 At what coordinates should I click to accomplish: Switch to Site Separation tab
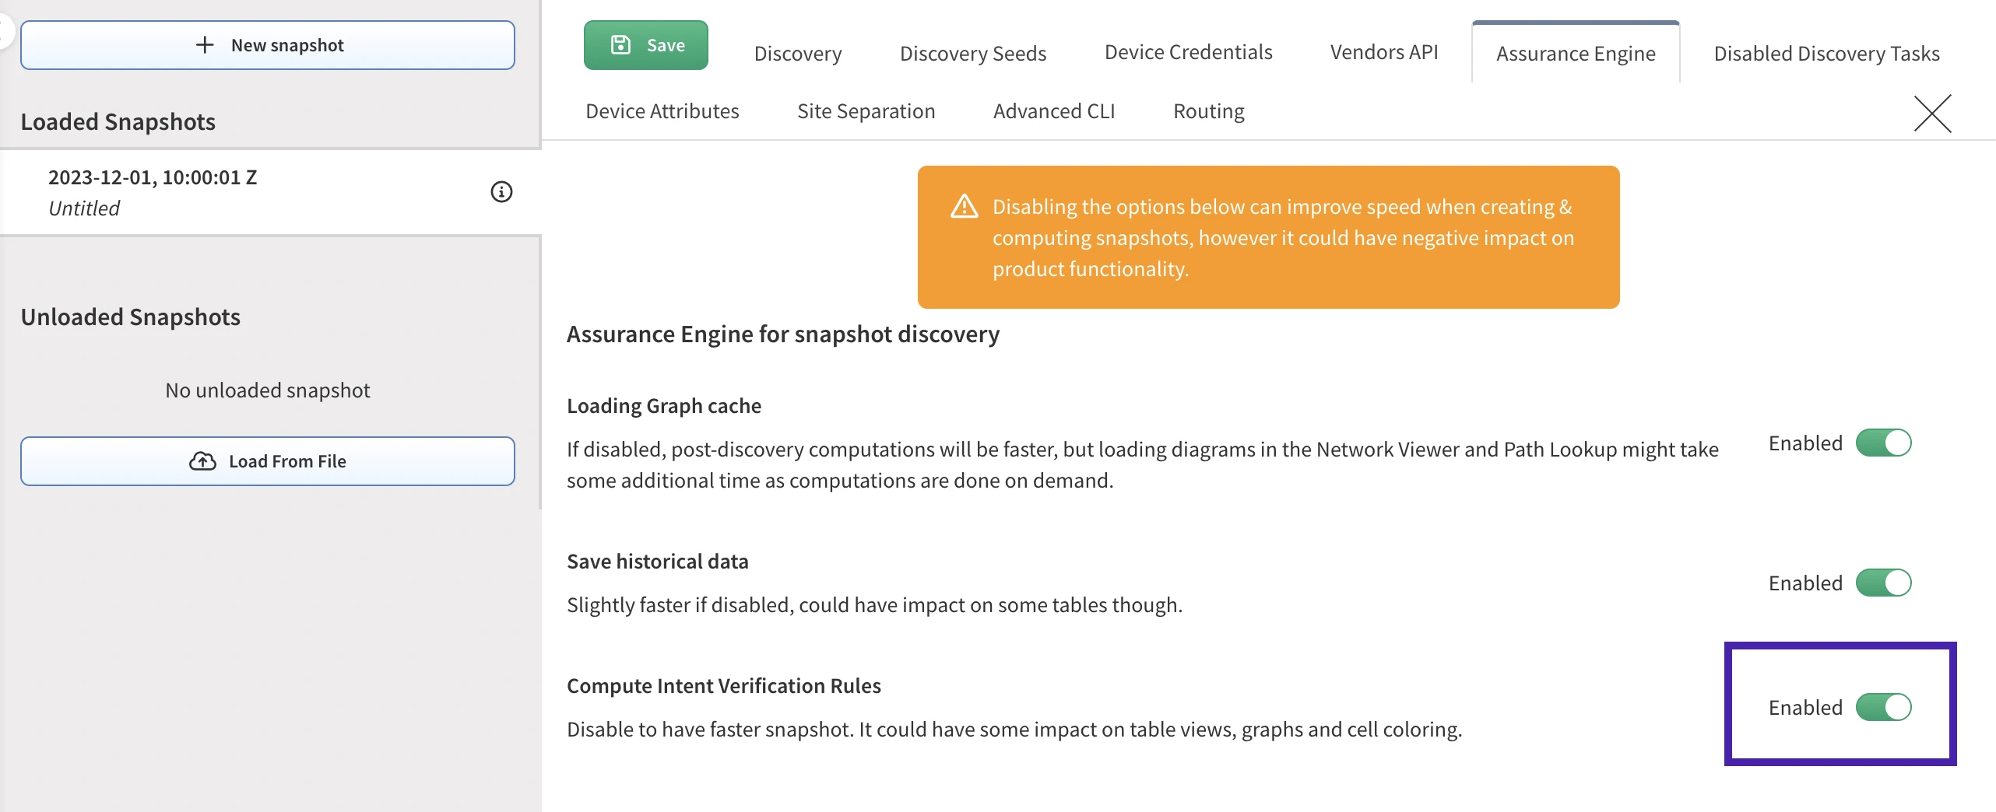coord(866,111)
